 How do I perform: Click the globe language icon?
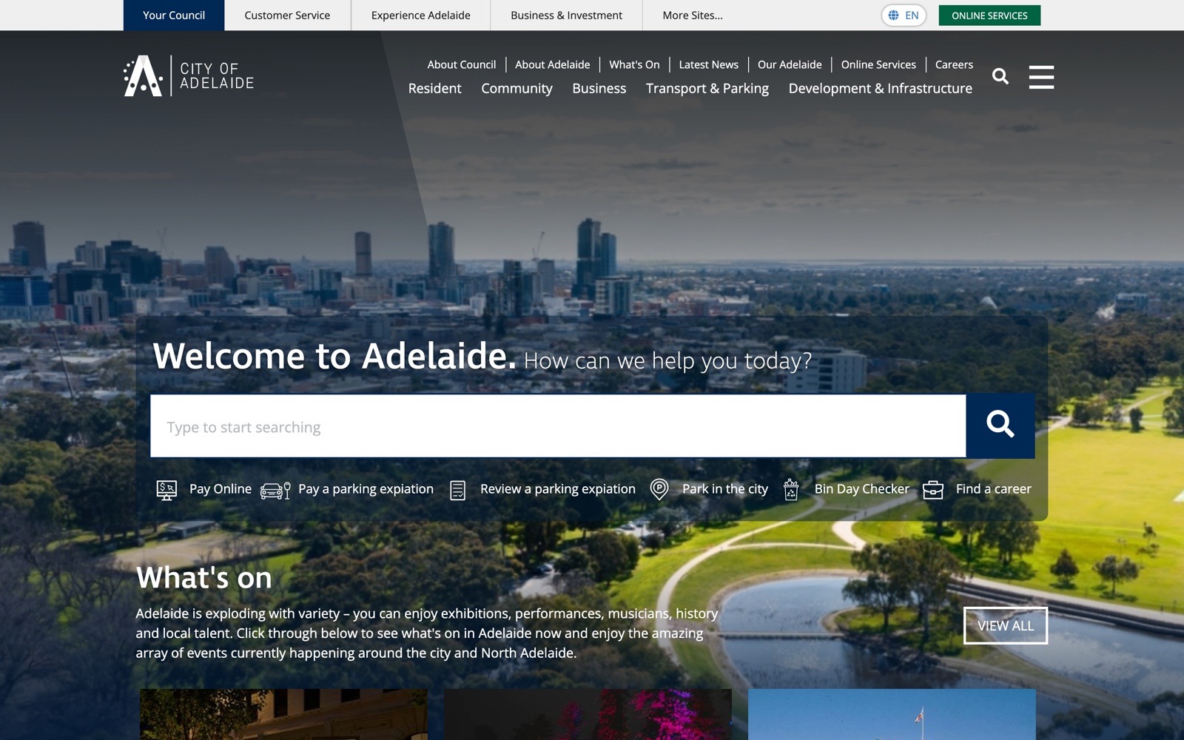[894, 16]
